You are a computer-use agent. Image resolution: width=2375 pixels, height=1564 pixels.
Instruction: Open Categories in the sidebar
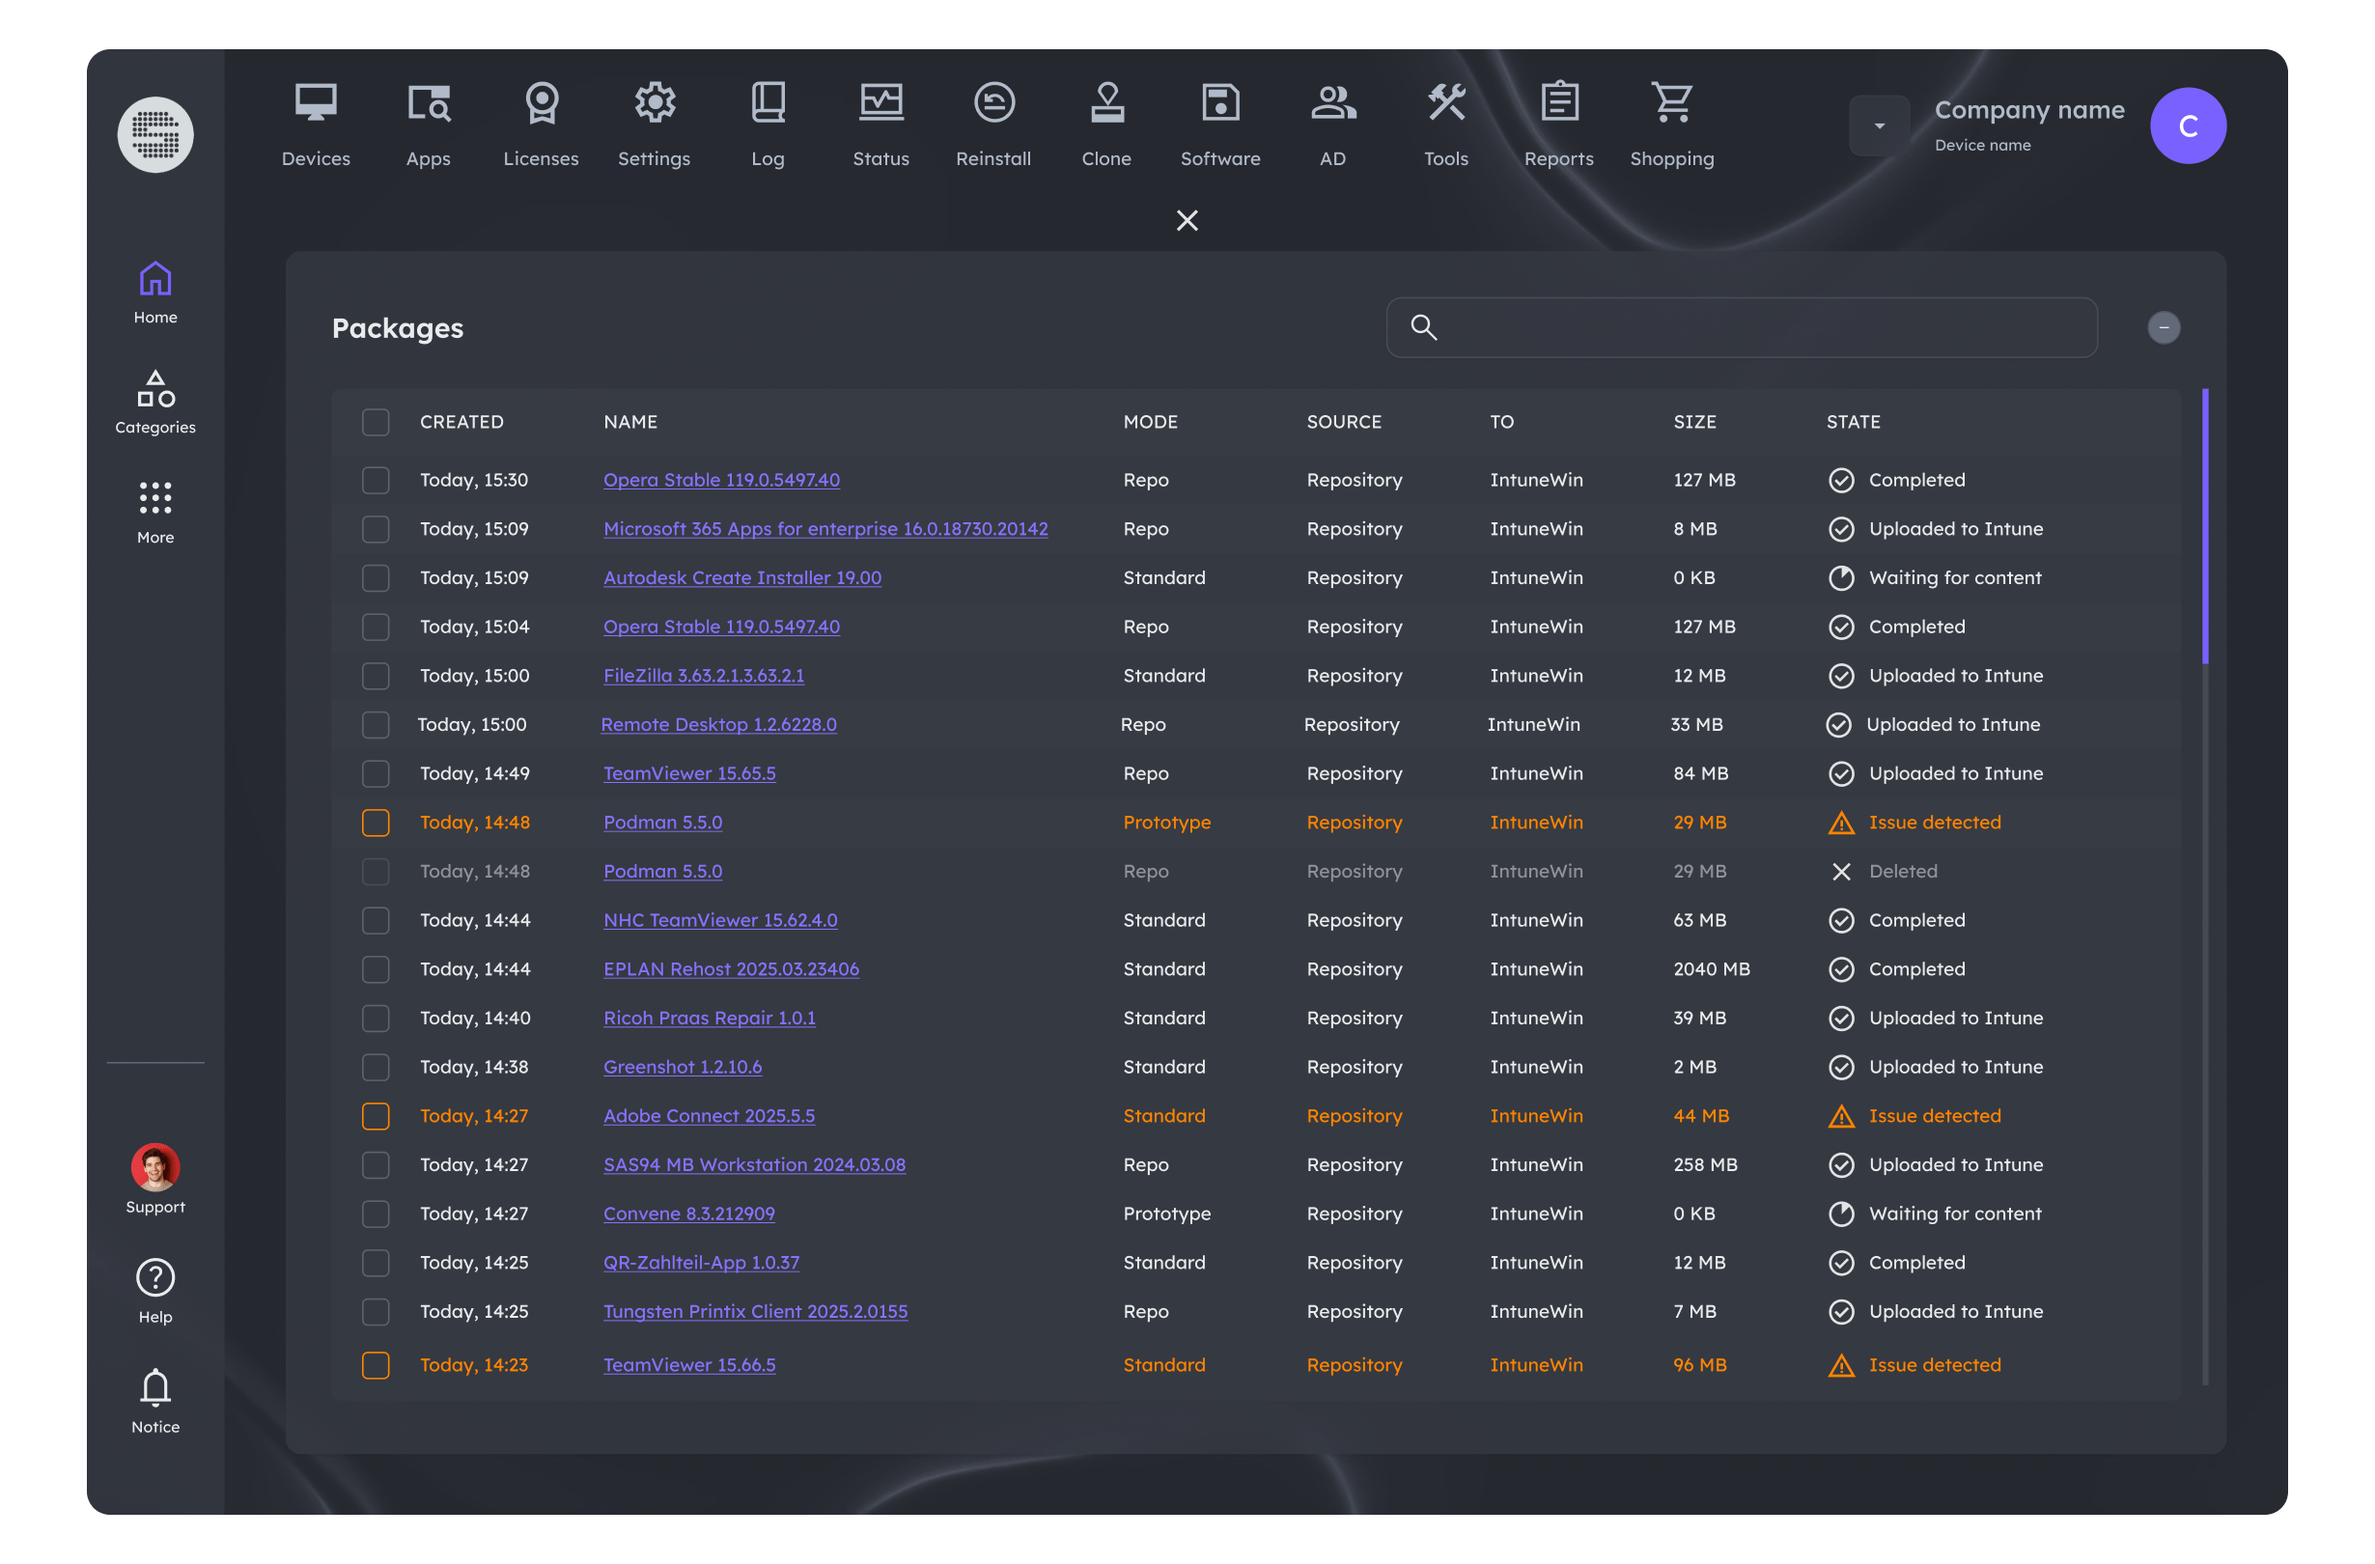tap(155, 403)
